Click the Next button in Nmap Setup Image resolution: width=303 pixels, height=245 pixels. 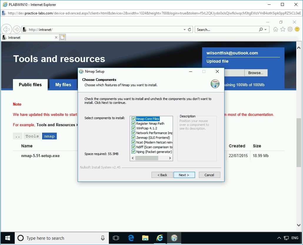(x=184, y=175)
